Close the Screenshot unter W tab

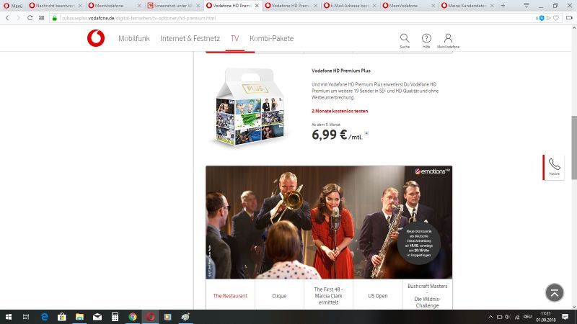pyautogui.click(x=198, y=6)
